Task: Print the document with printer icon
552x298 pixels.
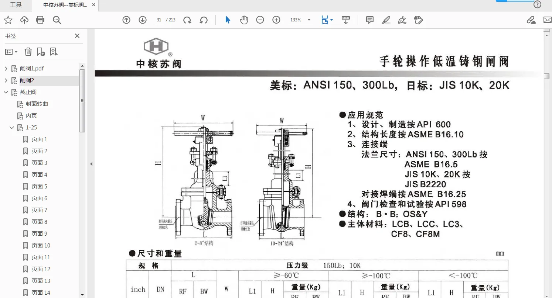Action: pyautogui.click(x=40, y=20)
